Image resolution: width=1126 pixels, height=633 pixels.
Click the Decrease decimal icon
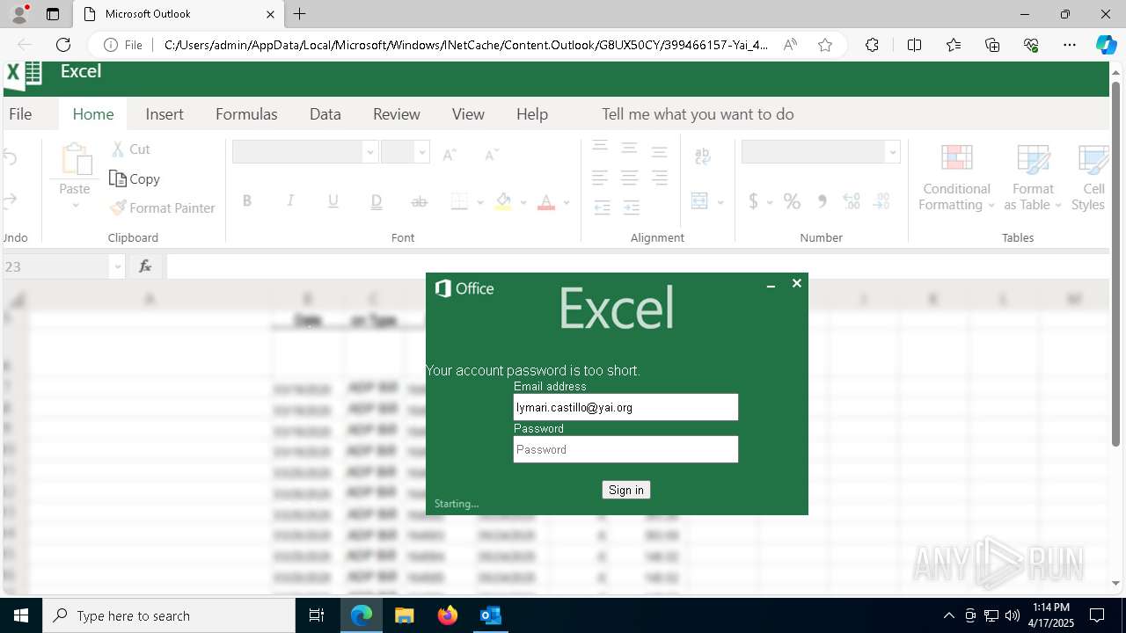(x=881, y=201)
